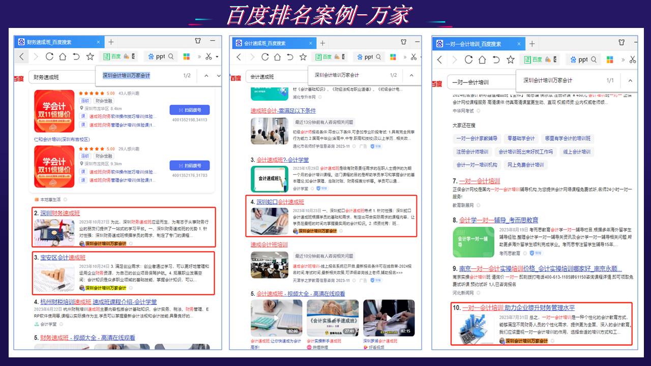Click the 哪里有学会计的培训班 related search chip

pyautogui.click(x=568, y=138)
